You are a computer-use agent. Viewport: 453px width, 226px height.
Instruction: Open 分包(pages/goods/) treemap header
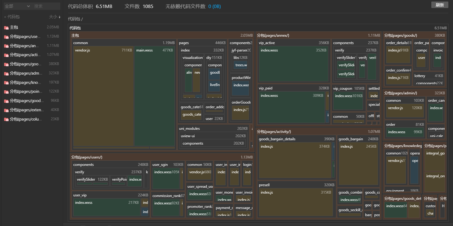[x=415, y=35]
